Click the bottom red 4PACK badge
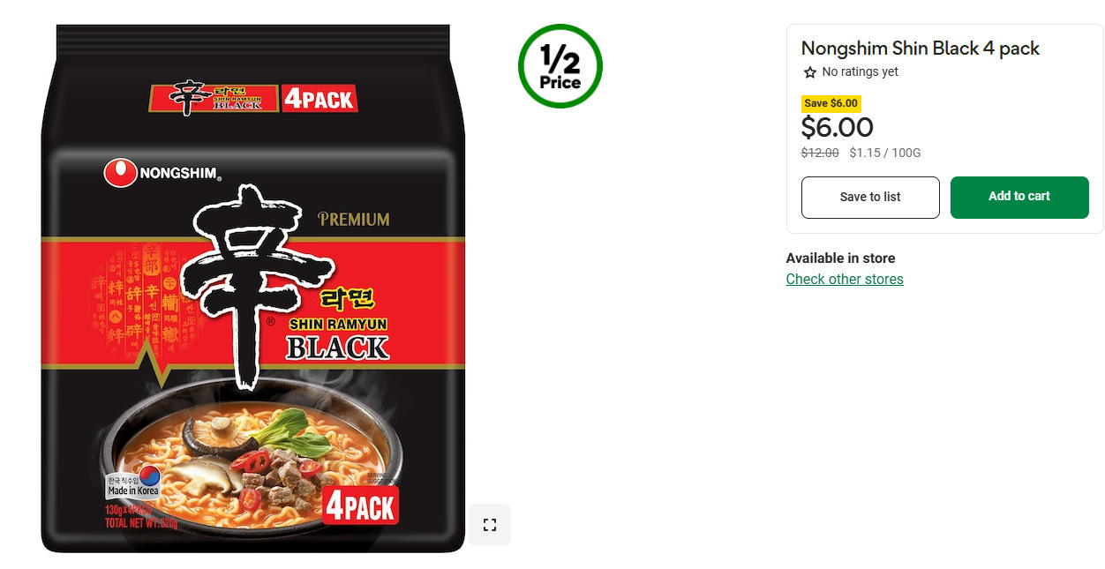 click(360, 506)
